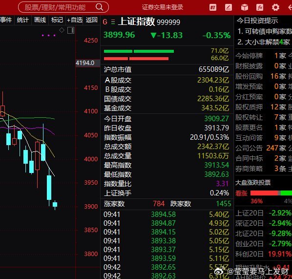Click the red sell volume bar
The image size is (292, 279).
coord(136,59)
